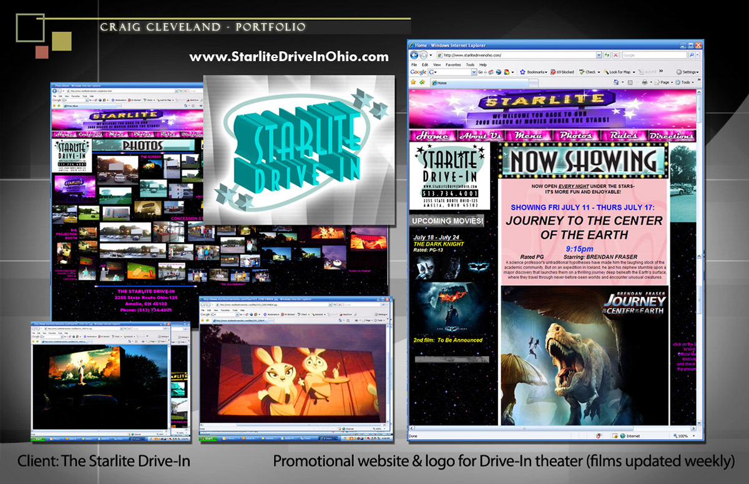The image size is (749, 484).
Task: Click the Rules navigation link
Action: [x=623, y=135]
